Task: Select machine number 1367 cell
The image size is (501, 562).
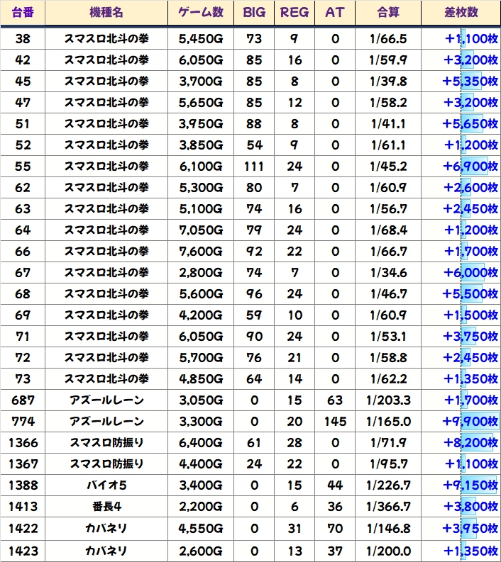Action: pyautogui.click(x=23, y=464)
